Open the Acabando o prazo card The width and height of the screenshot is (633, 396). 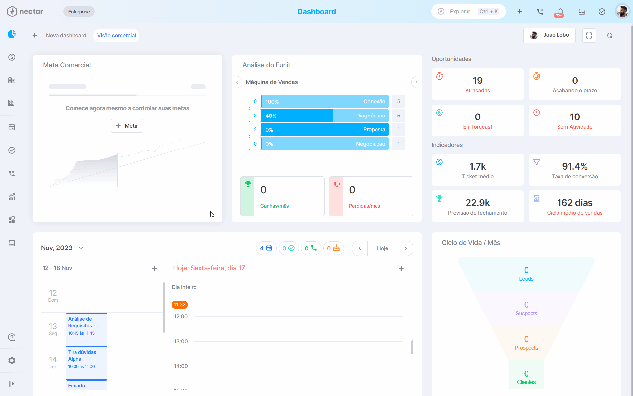pyautogui.click(x=575, y=84)
